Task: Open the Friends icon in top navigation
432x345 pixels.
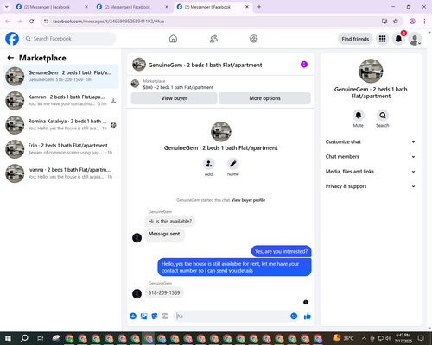Action: 213,39
